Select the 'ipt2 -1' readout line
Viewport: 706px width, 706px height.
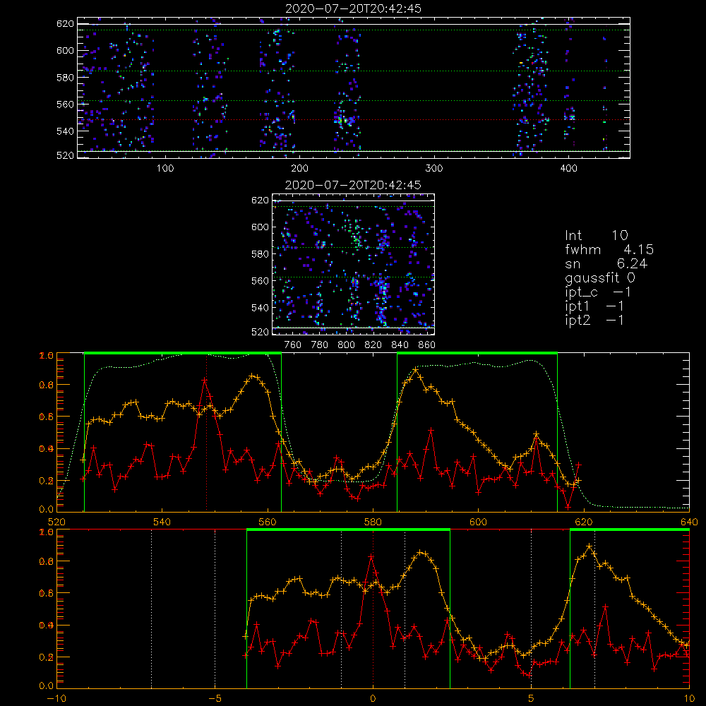pos(594,320)
